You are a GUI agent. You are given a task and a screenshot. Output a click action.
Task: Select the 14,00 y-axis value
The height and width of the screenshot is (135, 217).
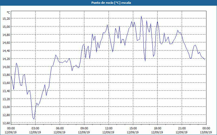pos(6,67)
